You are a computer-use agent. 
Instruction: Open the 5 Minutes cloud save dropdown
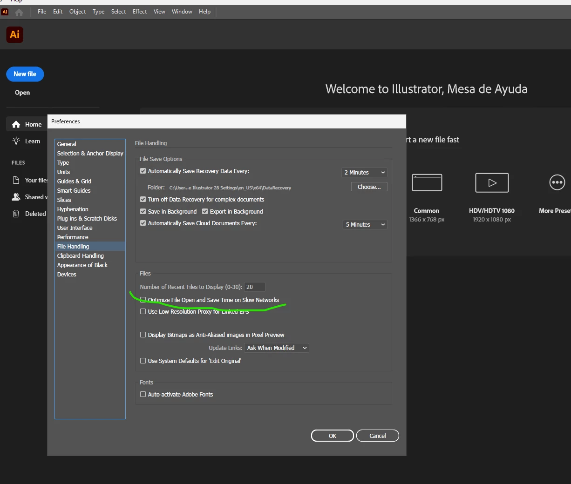click(x=364, y=224)
